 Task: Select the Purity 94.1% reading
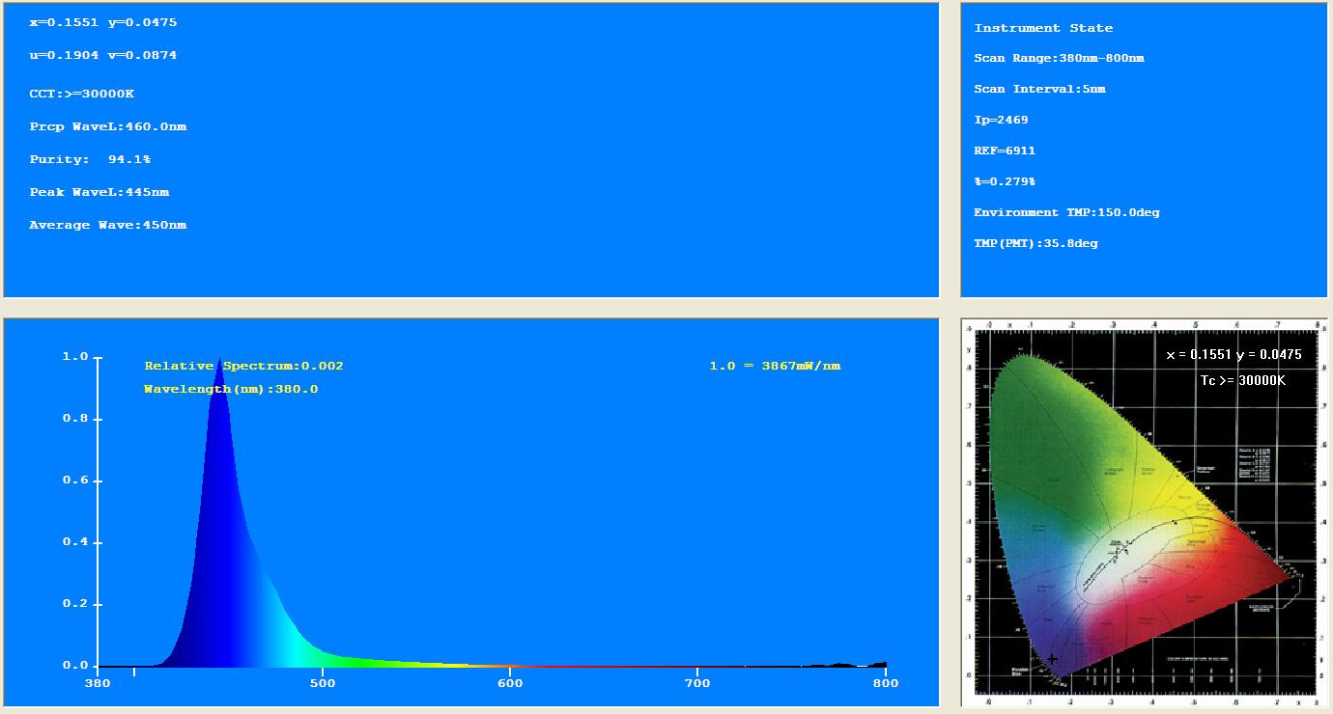(x=90, y=159)
